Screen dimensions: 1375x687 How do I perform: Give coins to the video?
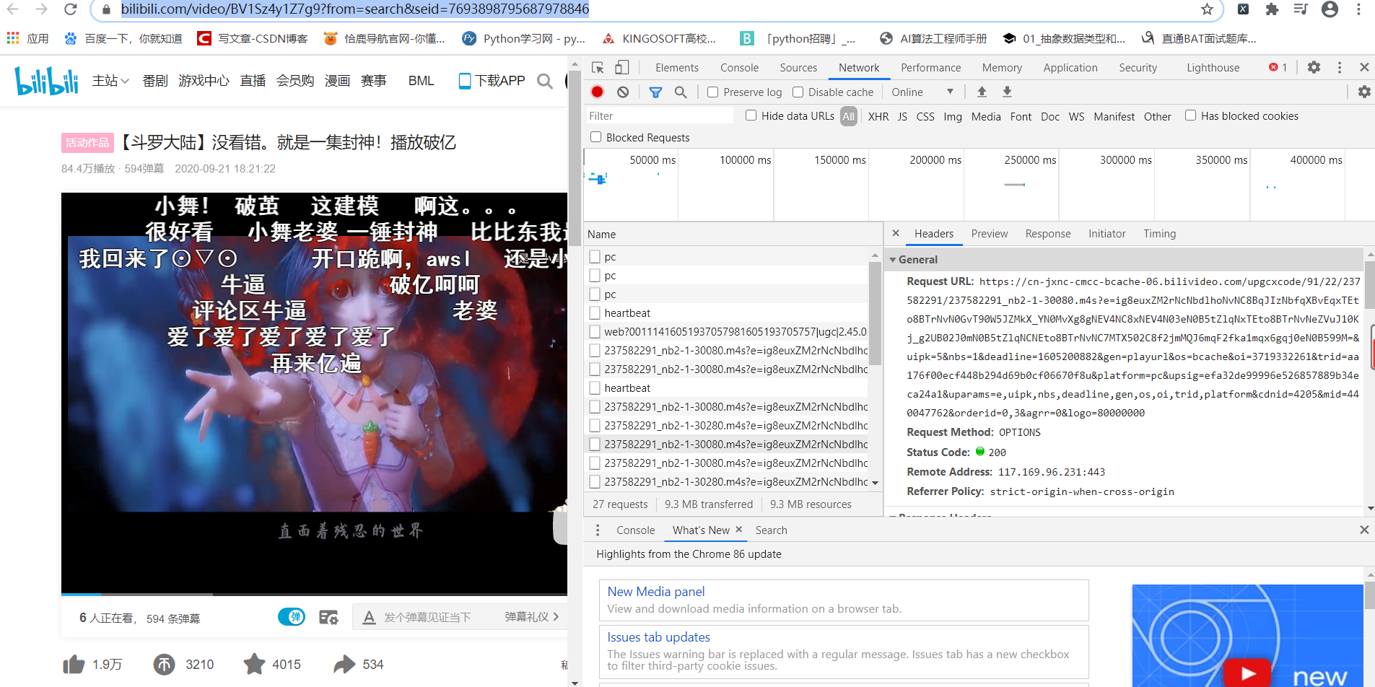tap(164, 664)
